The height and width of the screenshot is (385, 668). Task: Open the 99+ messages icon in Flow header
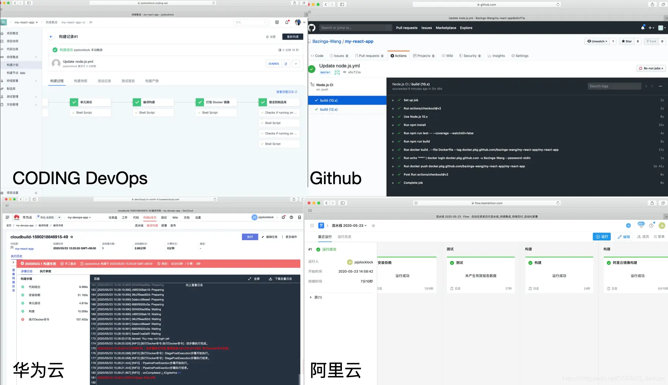tap(641, 225)
